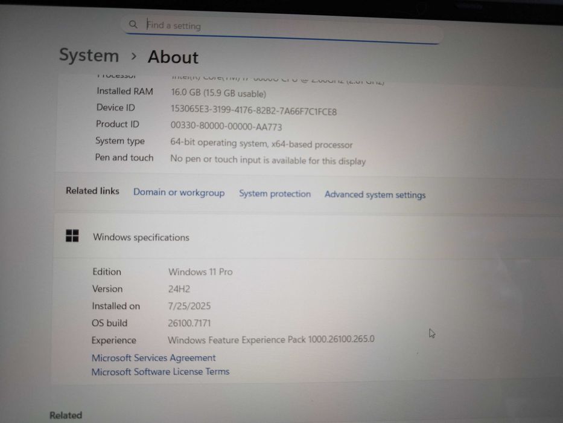
Task: Click the search magnifier icon
Action: (x=133, y=24)
